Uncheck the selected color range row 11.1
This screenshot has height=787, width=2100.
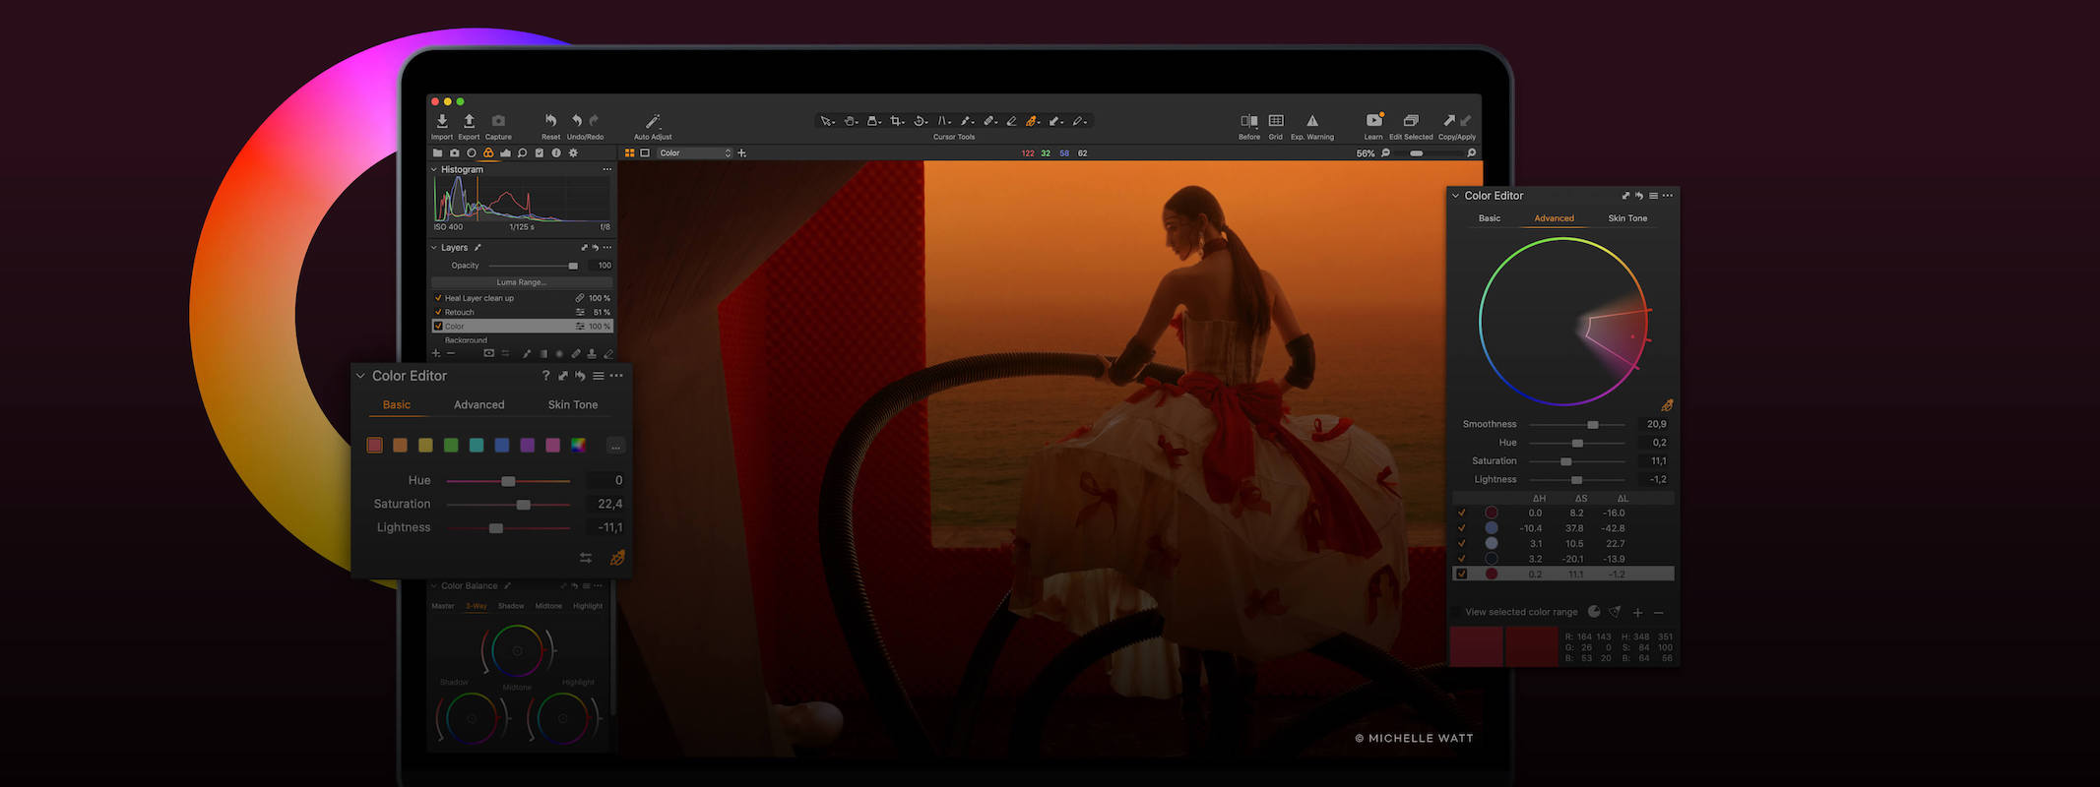pos(1461,574)
